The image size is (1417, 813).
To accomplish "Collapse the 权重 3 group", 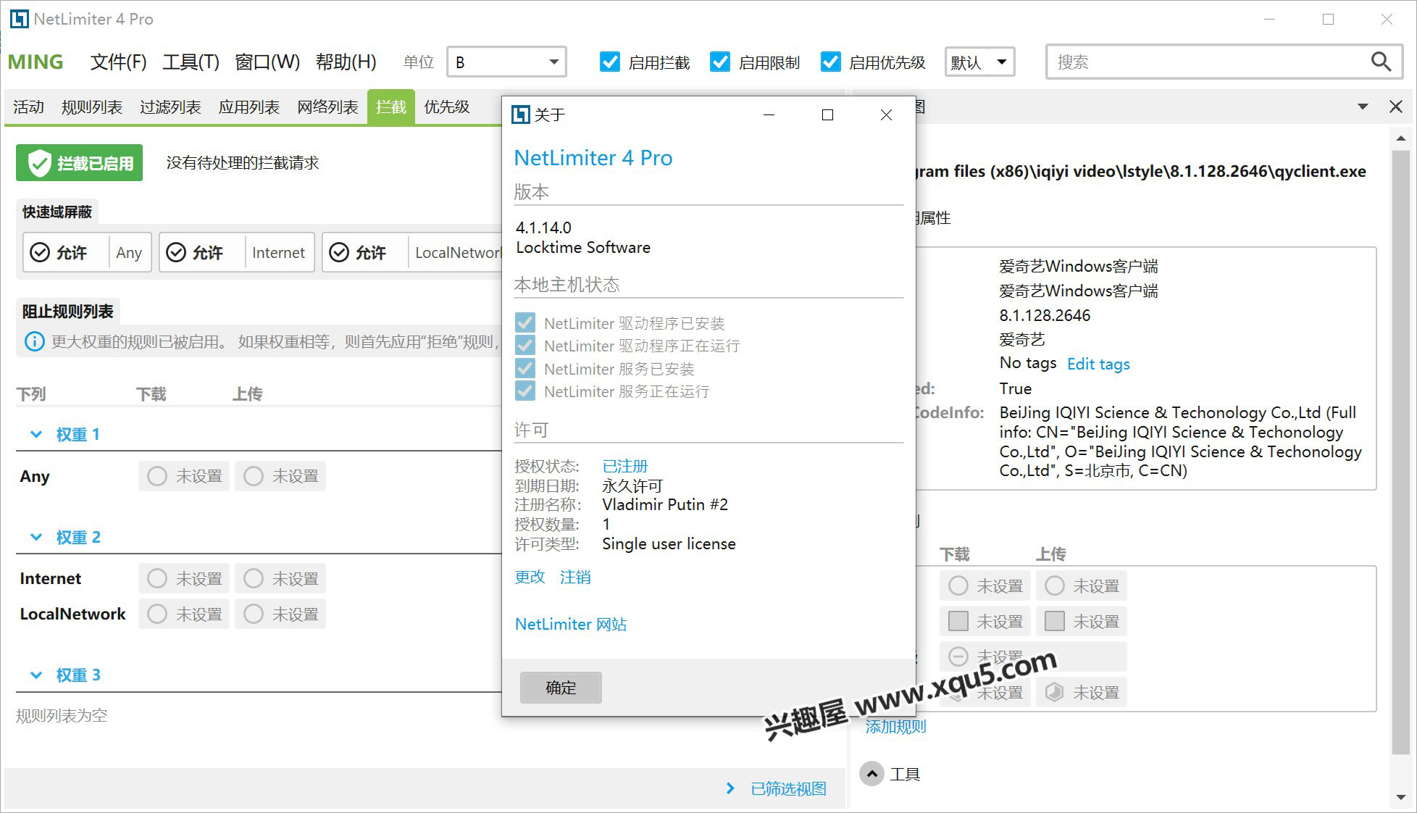I will pyautogui.click(x=36, y=675).
